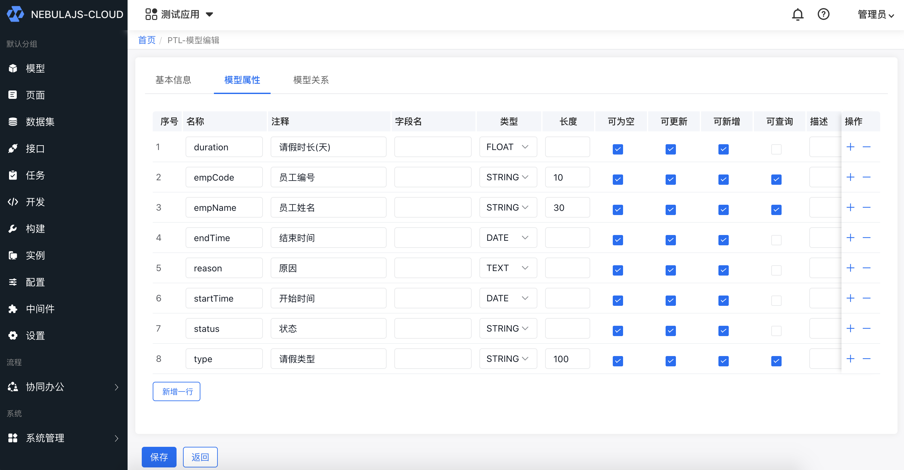
Task: Uncheck 可为空 for empCode row
Action: click(617, 179)
